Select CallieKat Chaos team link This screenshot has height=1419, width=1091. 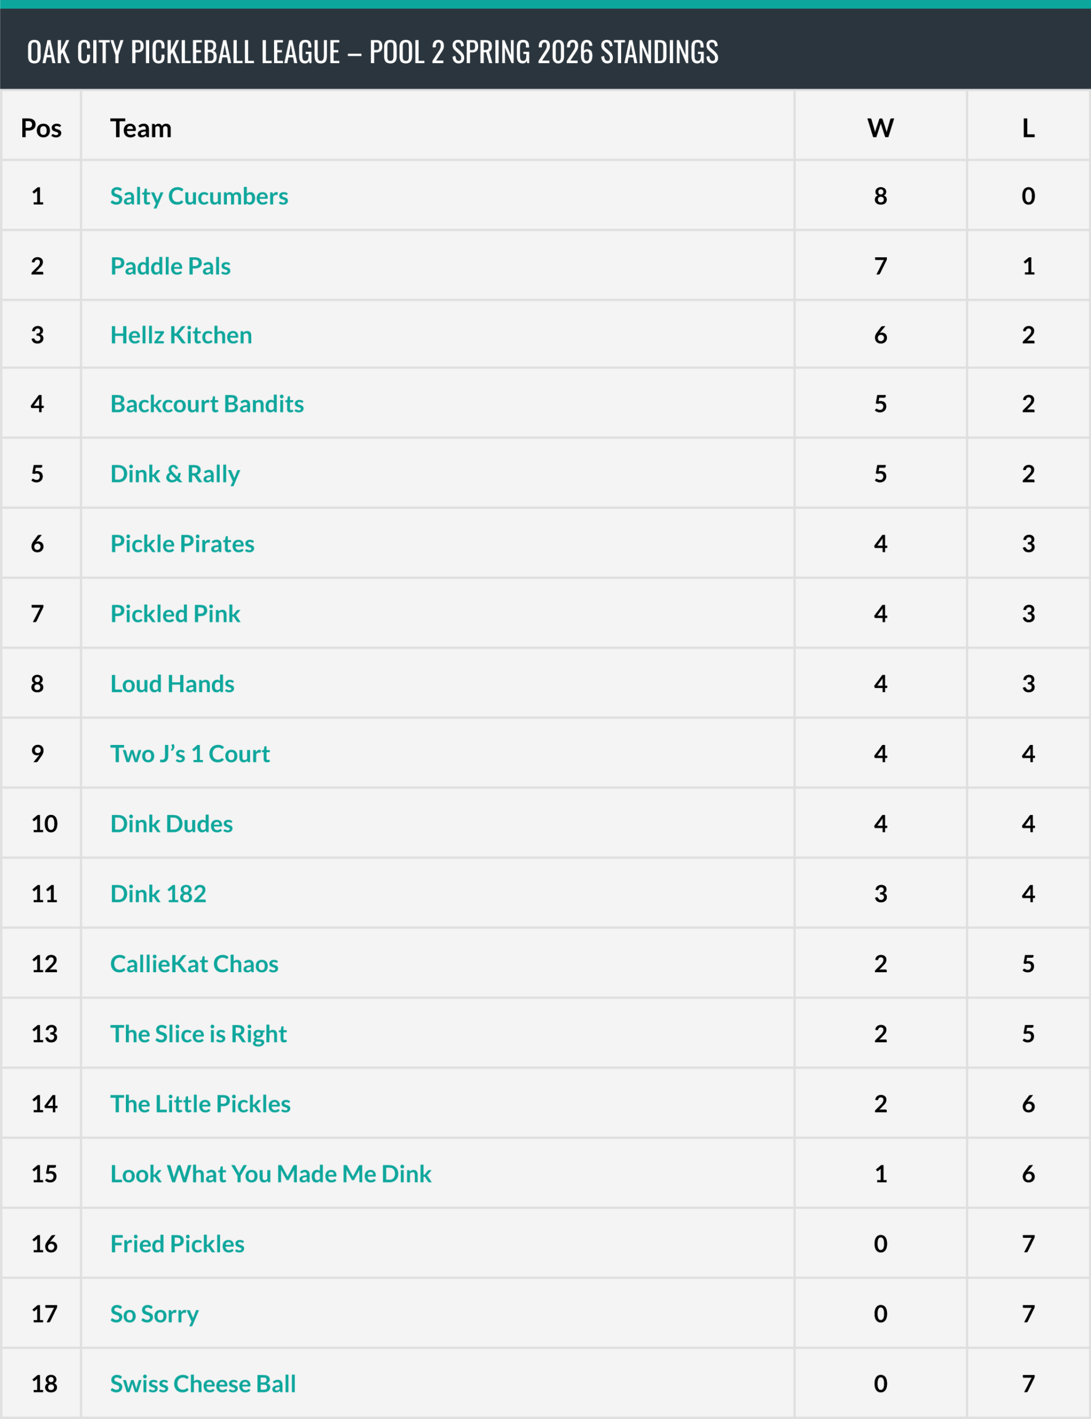click(194, 964)
